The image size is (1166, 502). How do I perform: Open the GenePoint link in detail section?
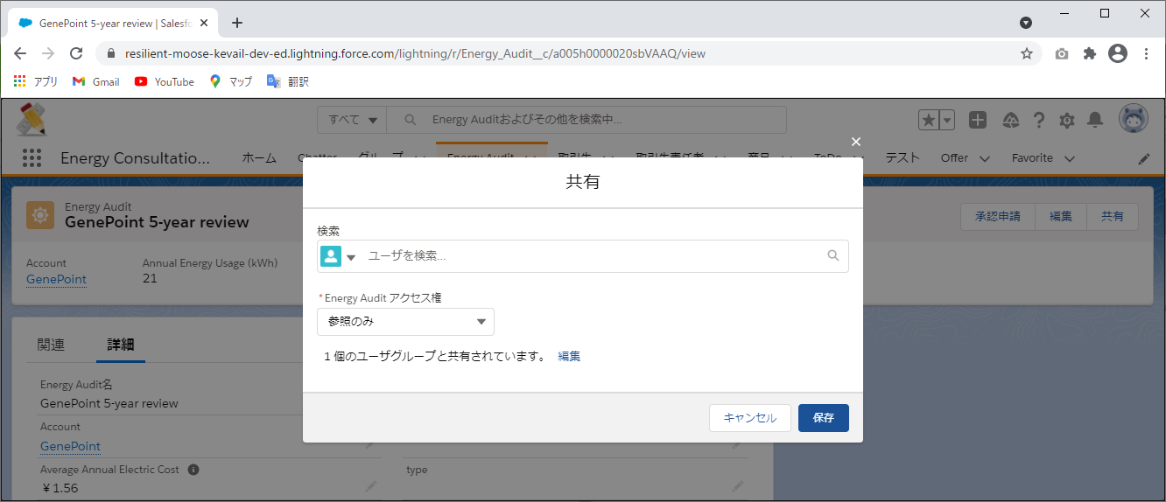coord(70,446)
